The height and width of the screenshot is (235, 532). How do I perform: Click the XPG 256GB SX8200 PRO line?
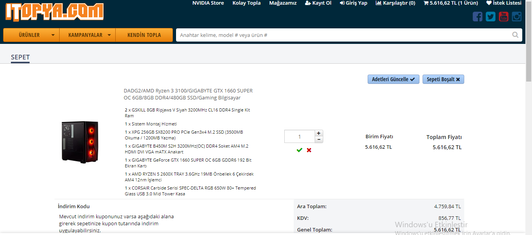184,135
